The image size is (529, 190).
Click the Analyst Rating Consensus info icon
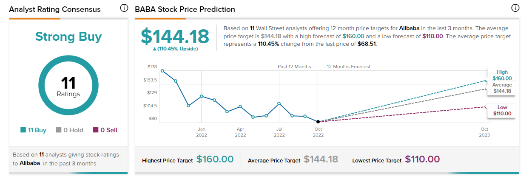tap(124, 8)
